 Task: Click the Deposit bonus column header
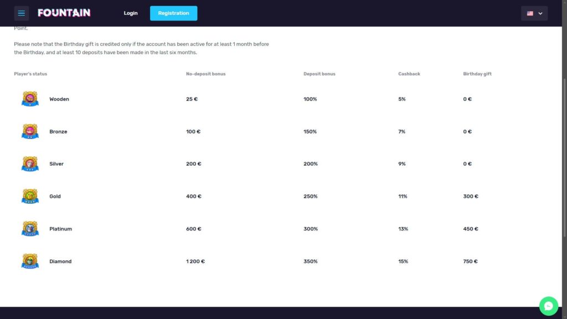(x=319, y=74)
